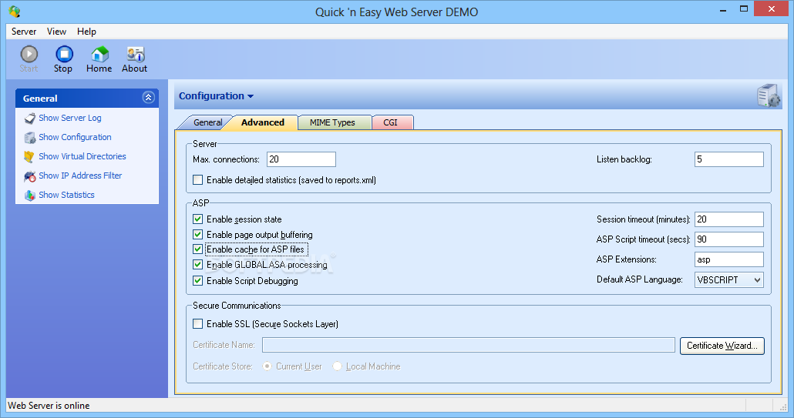Click the Listen backlog input field
The width and height of the screenshot is (794, 418).
(729, 159)
